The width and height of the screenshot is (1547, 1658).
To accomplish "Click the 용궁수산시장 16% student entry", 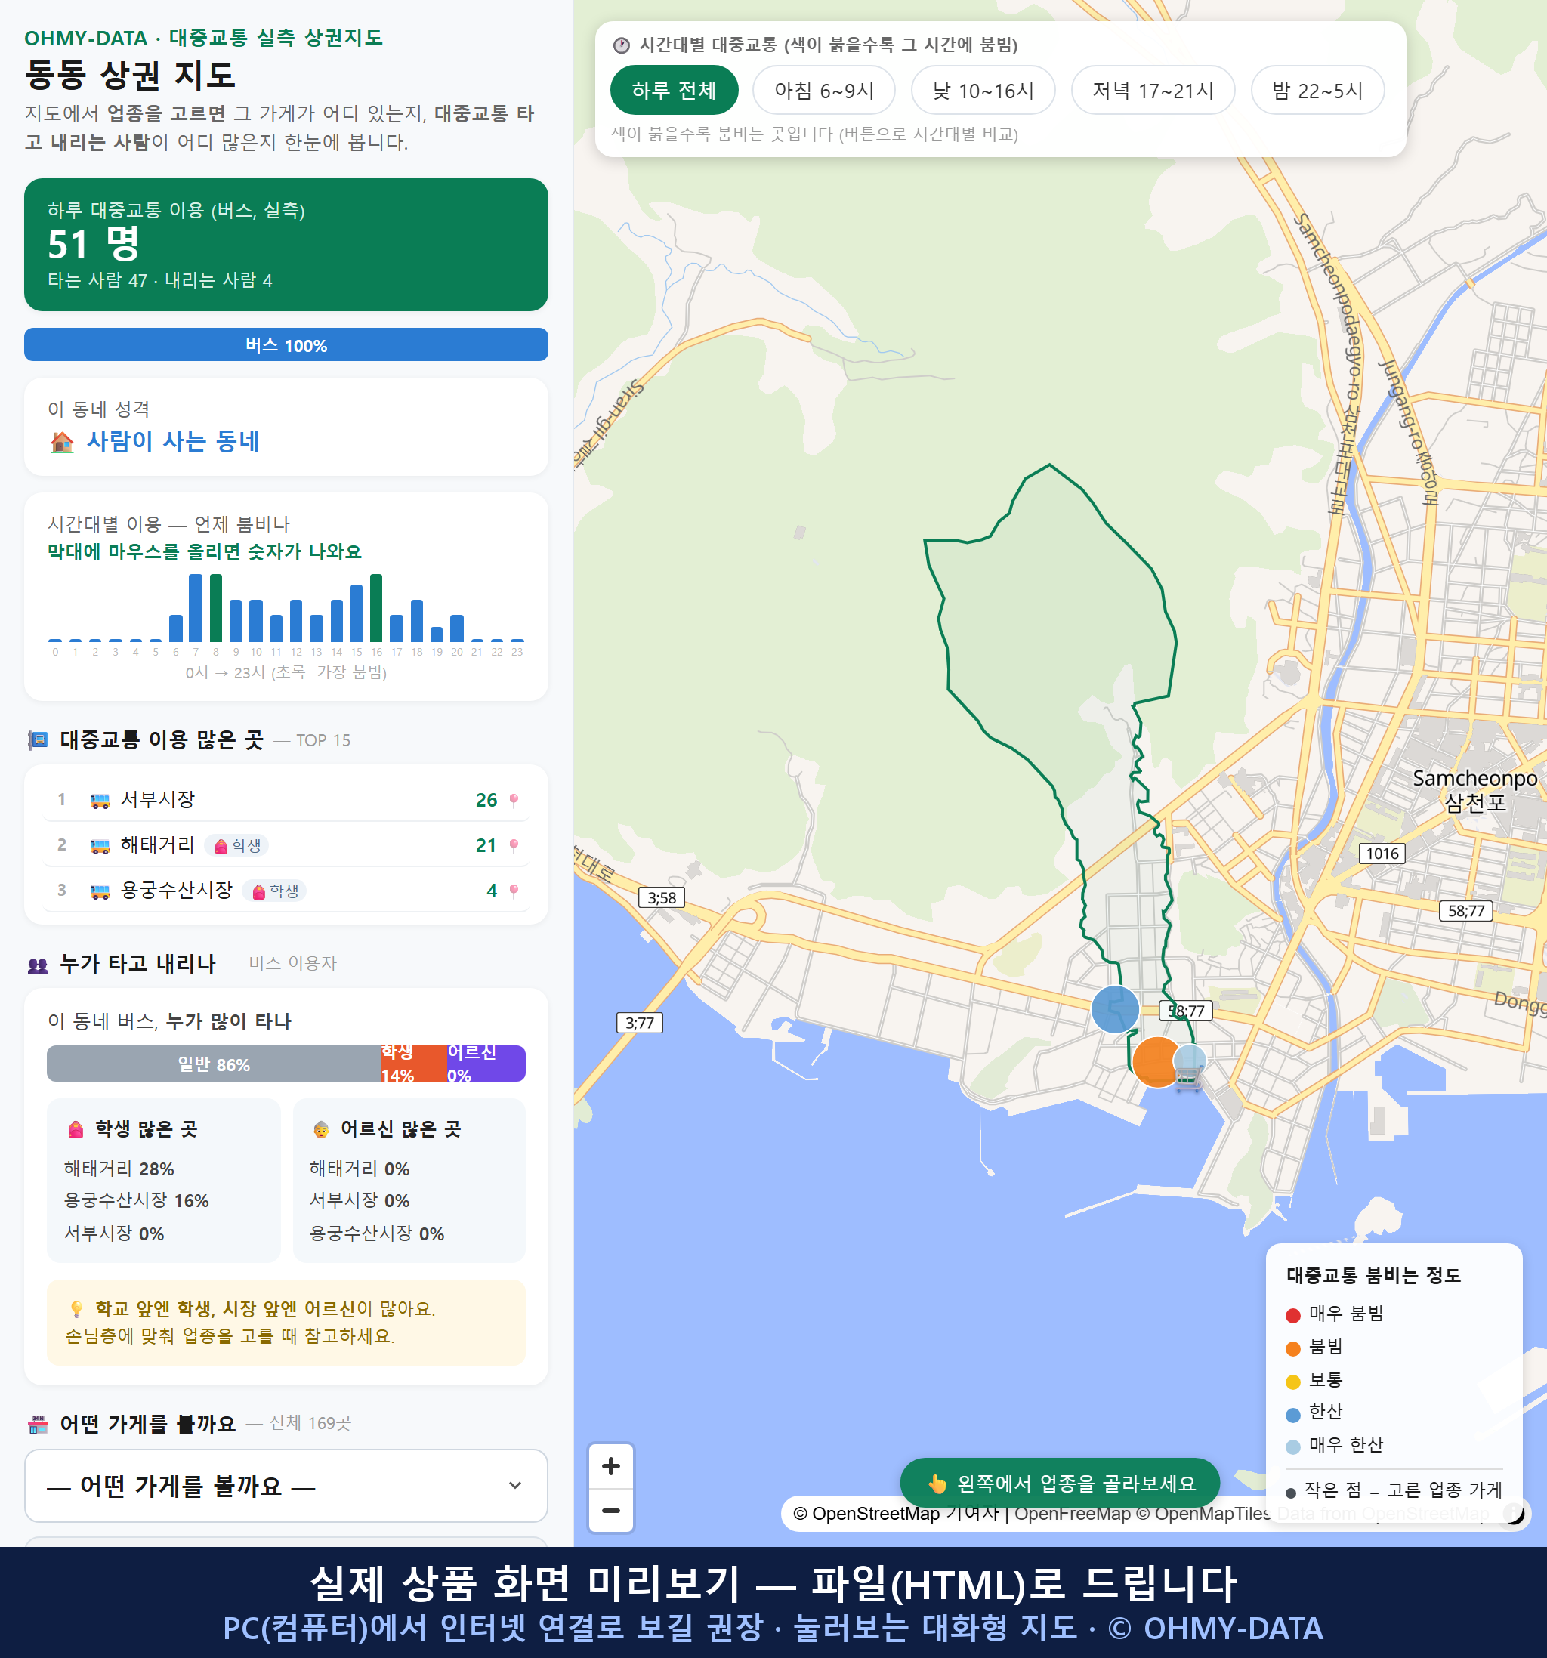I will click(137, 1200).
